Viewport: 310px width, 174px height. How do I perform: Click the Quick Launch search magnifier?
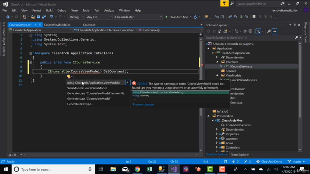(x=282, y=4)
